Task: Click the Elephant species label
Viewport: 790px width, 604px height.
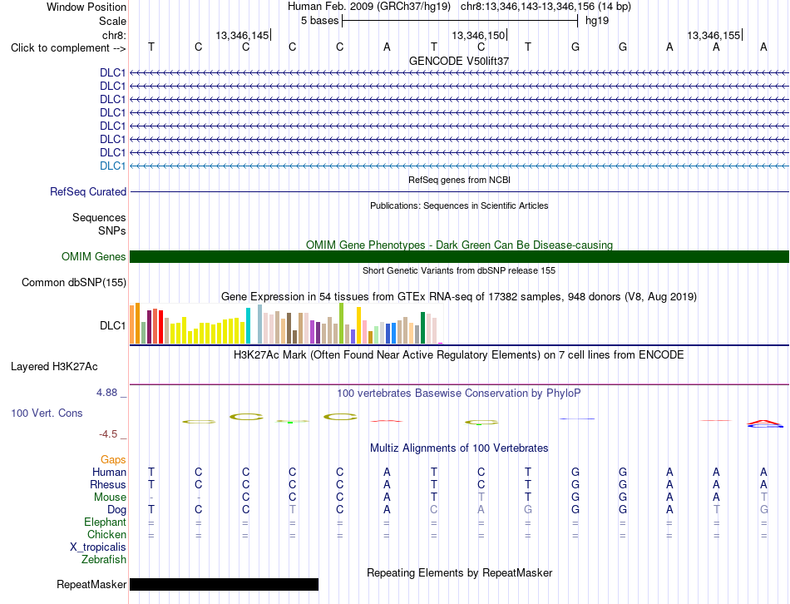Action: point(106,522)
